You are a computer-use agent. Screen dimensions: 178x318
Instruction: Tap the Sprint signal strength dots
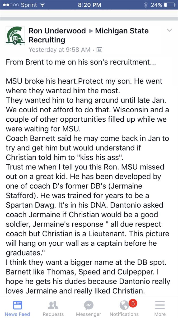[10, 5]
